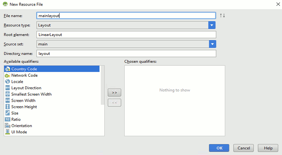Remove qualifier with << button

click(x=114, y=103)
